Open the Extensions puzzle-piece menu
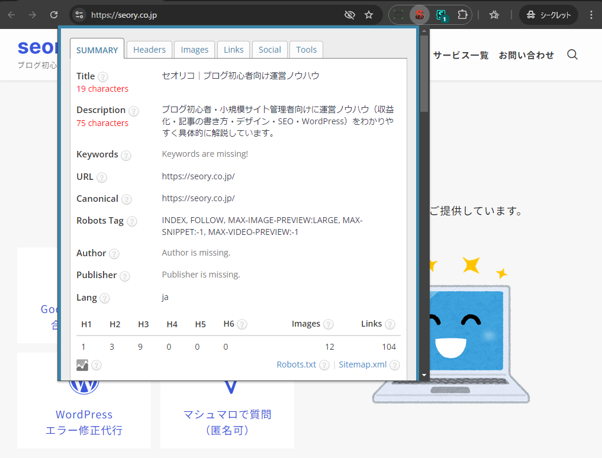The width and height of the screenshot is (602, 458). pyautogui.click(x=462, y=15)
